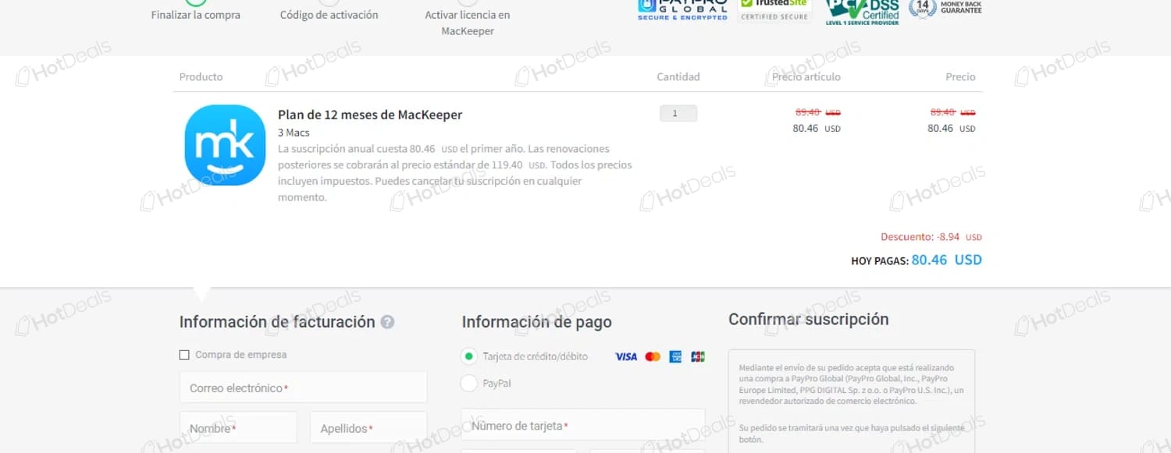This screenshot has width=1171, height=453.
Task: Click the 3 Macs label
Action: [x=294, y=133]
